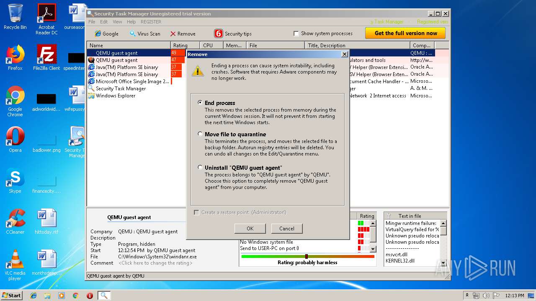Toggle Create a restore point checkbox
This screenshot has width=536, height=301.
196,212
